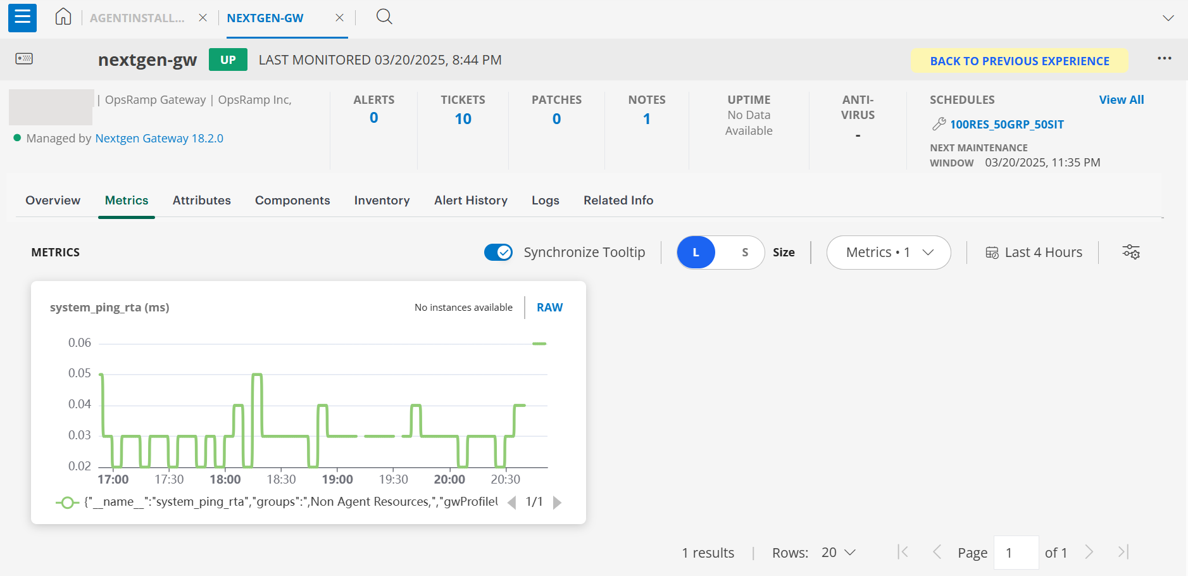Open the Tickets count 10
Screen dimensions: 1188x576
tap(463, 119)
